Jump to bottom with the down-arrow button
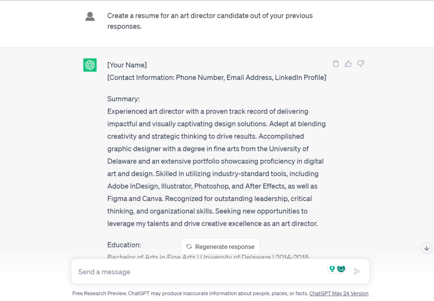434x301 pixels. (x=426, y=248)
